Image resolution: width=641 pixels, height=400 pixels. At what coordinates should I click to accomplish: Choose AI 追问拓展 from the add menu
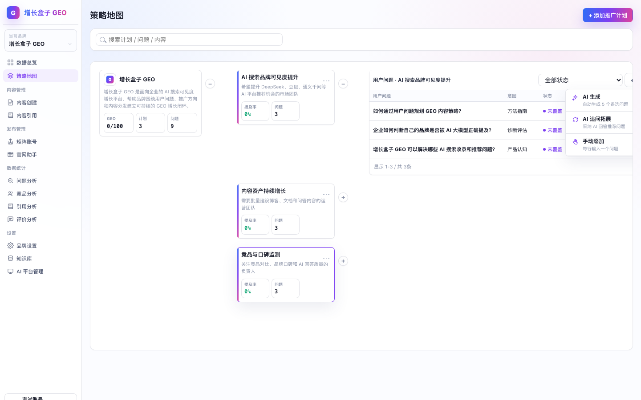point(600,123)
